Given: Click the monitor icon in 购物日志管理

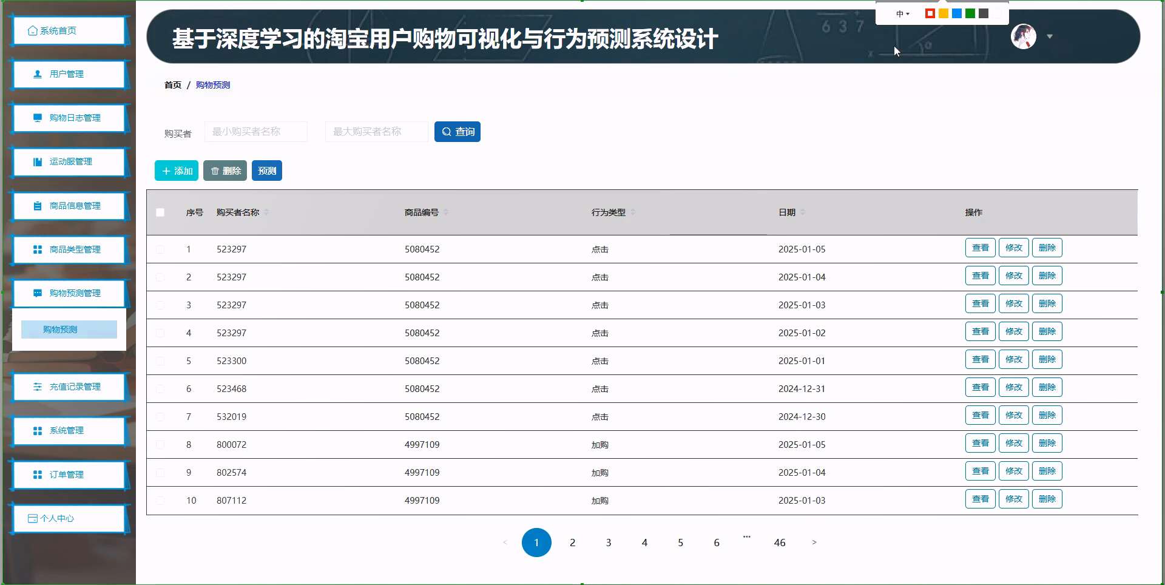Looking at the screenshot, I should click(38, 118).
